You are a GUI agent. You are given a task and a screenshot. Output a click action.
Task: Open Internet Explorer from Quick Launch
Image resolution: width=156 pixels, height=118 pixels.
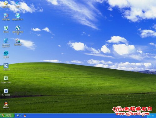point(21,116)
